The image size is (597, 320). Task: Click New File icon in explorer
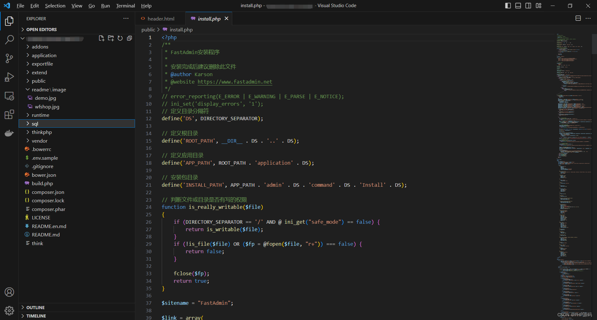101,38
